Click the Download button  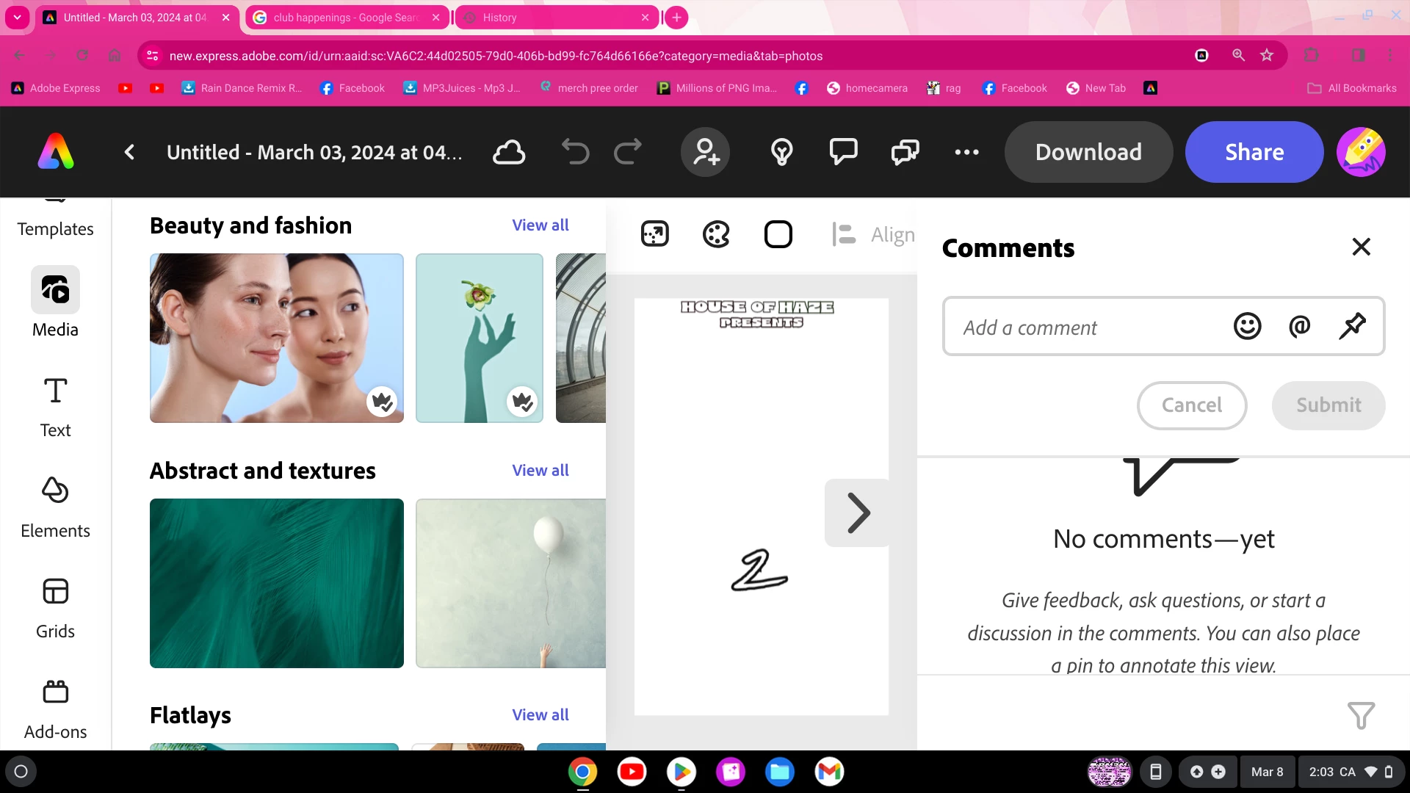[1088, 152]
